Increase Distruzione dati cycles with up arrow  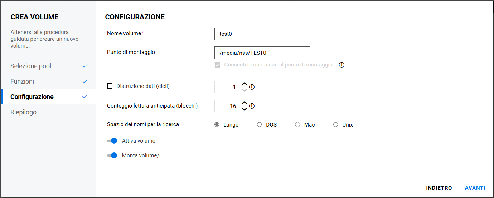pos(244,84)
